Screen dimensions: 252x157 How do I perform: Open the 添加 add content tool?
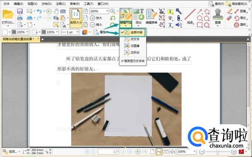click(139, 17)
